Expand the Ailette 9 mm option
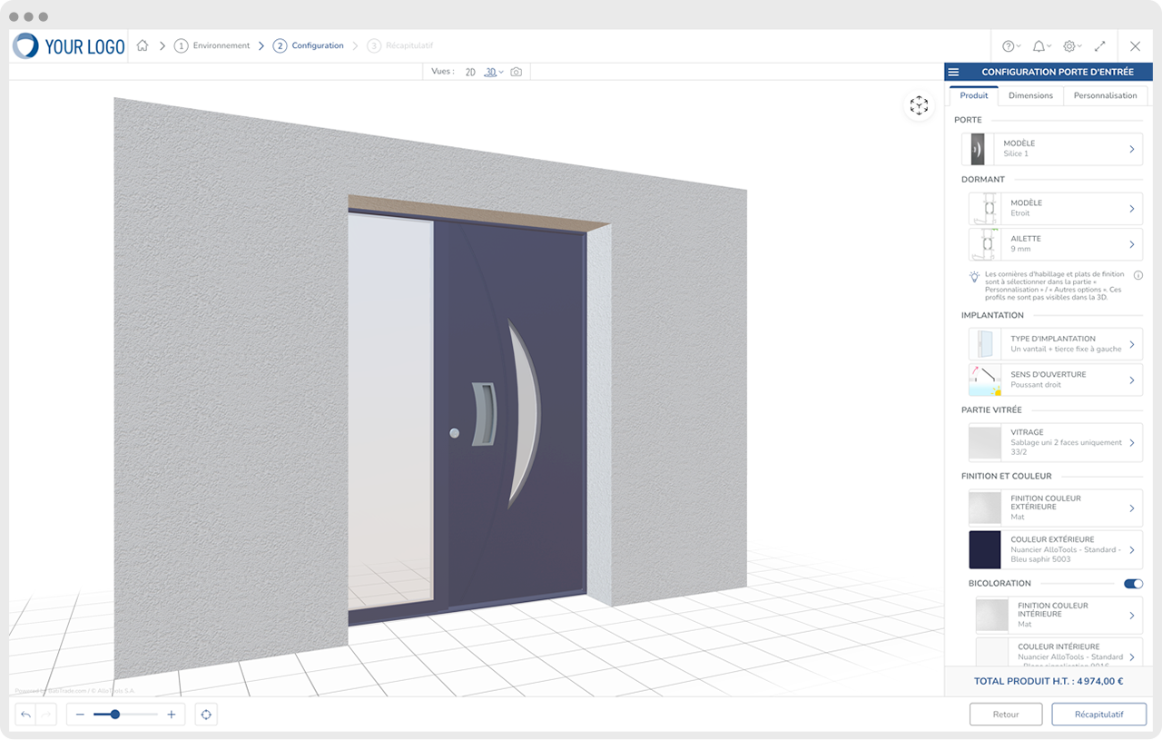 tap(1056, 244)
